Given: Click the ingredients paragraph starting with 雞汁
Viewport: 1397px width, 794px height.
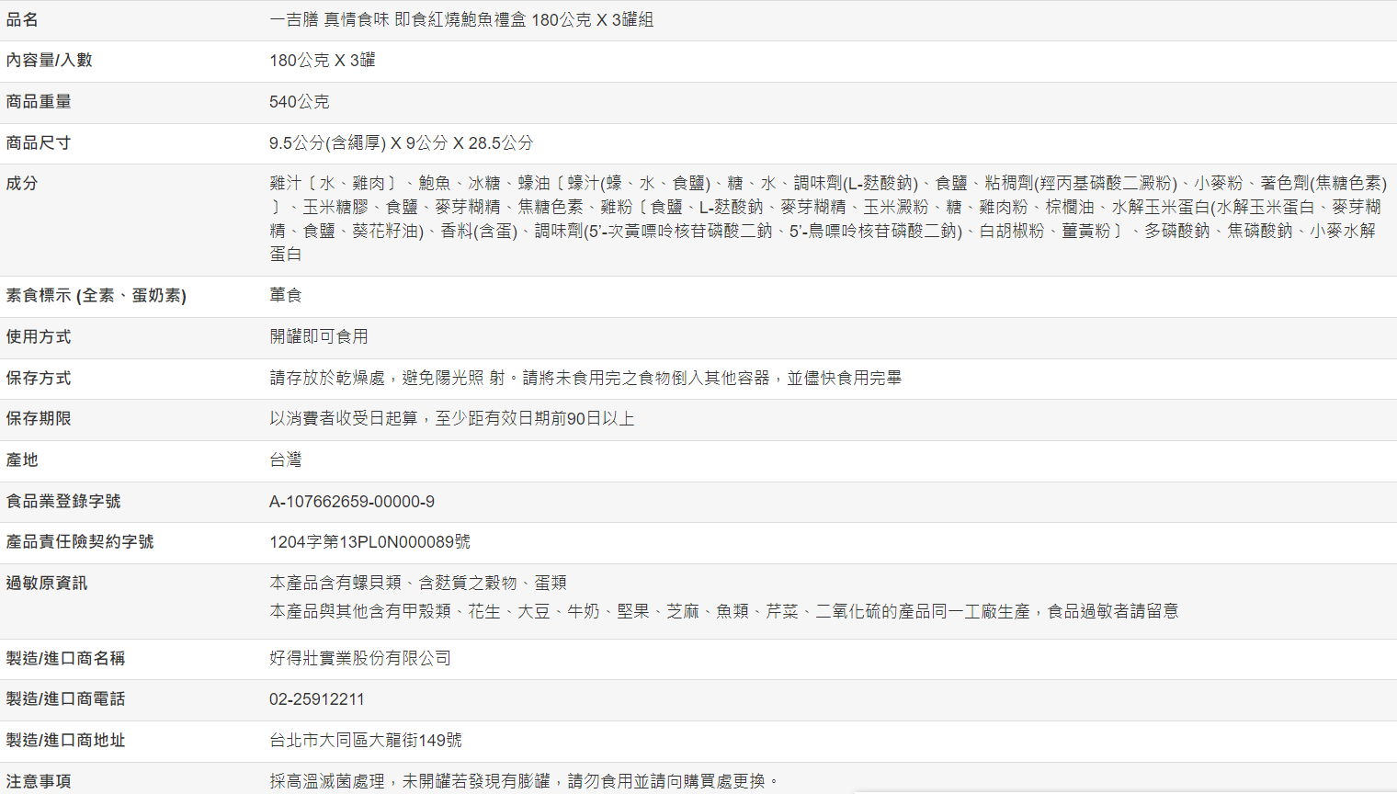Looking at the screenshot, I should pyautogui.click(x=827, y=219).
